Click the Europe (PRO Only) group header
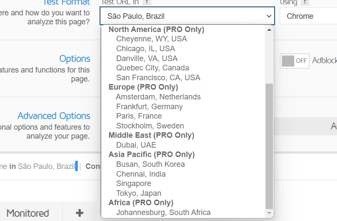Image resolution: width=337 pixels, height=221 pixels. click(x=144, y=87)
